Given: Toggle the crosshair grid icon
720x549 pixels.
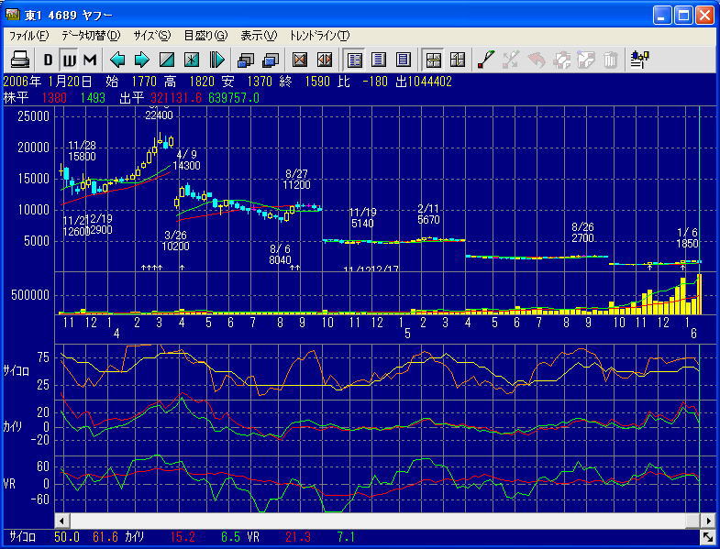Looking at the screenshot, I should click(433, 60).
